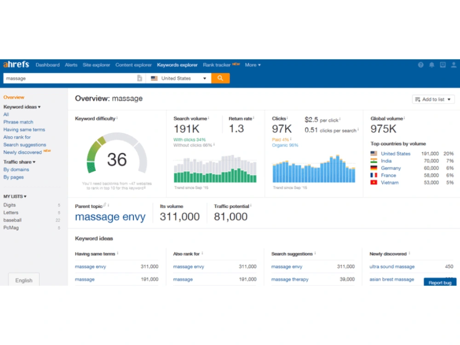Open the help question mark icon
The width and height of the screenshot is (460, 345).
(421, 65)
